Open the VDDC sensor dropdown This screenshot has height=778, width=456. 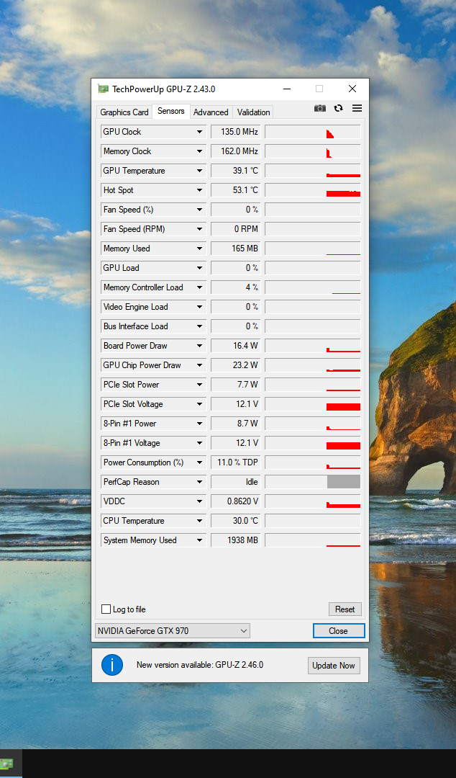[199, 501]
